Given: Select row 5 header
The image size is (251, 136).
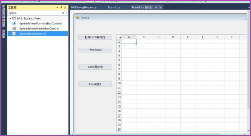Looking at the screenshot, I should point(119,60).
